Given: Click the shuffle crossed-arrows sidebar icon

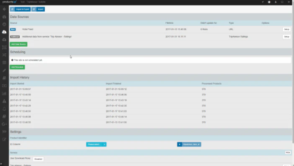Looking at the screenshot, I should (4, 55).
